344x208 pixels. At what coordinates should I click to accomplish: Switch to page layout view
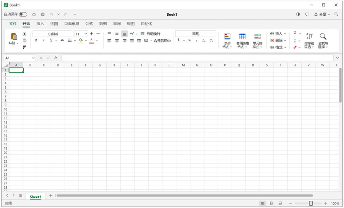[271, 203]
